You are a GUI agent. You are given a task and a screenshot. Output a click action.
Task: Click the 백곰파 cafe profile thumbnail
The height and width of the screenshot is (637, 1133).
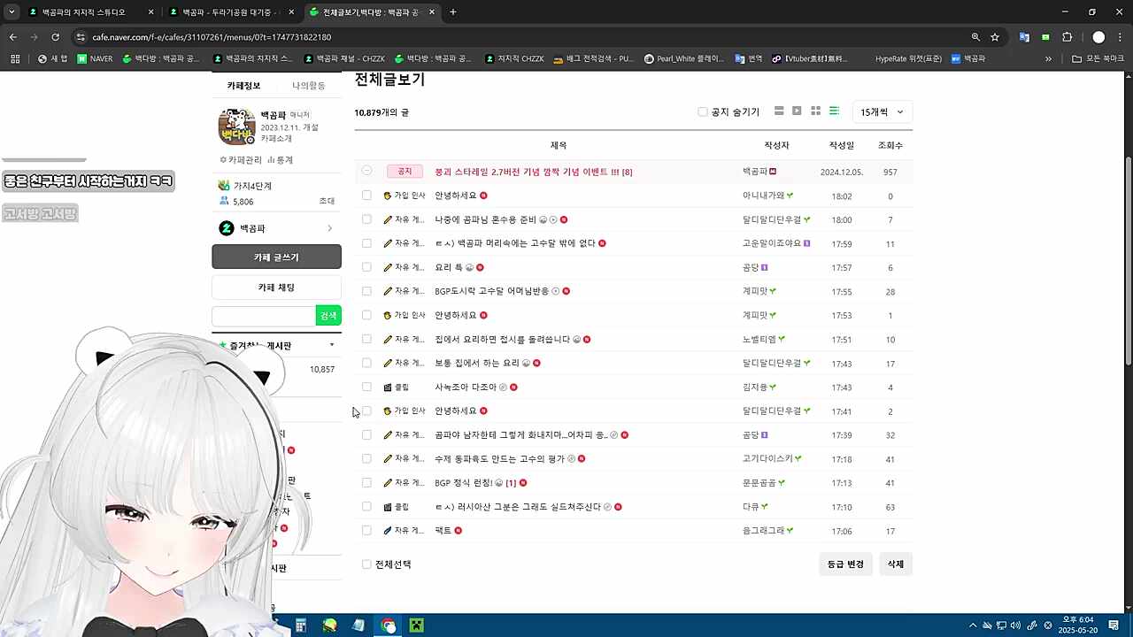tap(236, 127)
